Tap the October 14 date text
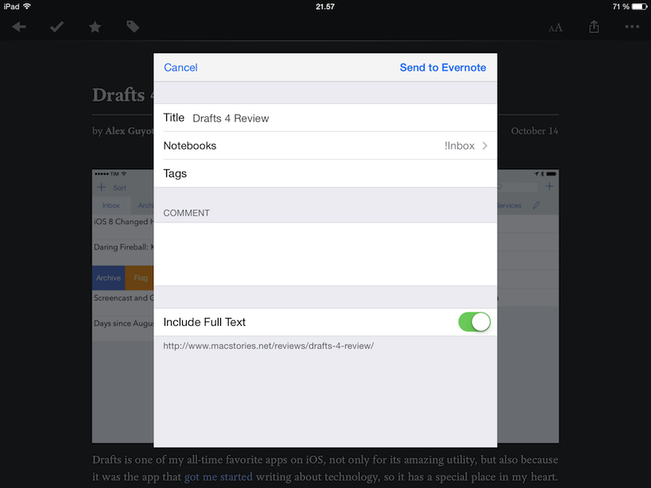Image resolution: width=651 pixels, height=488 pixels. coord(534,131)
